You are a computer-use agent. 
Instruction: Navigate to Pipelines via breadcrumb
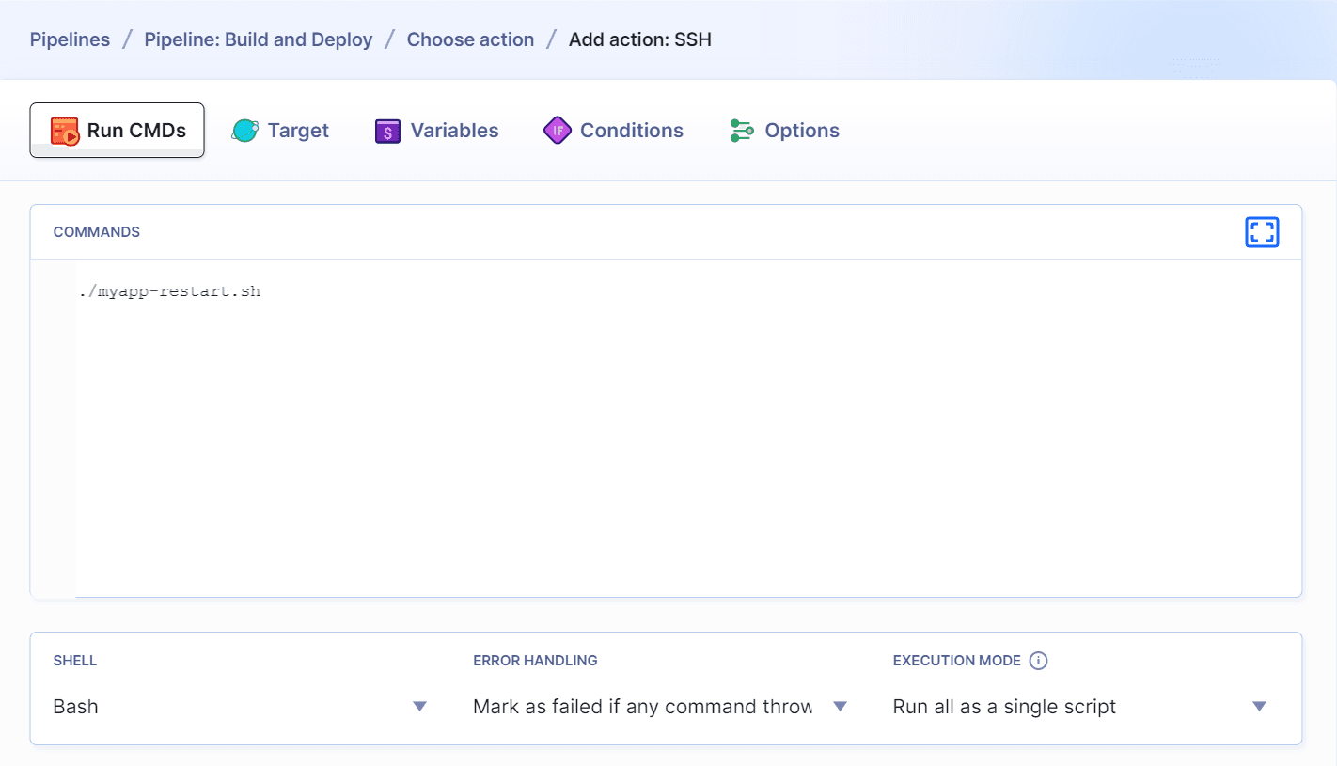(70, 39)
